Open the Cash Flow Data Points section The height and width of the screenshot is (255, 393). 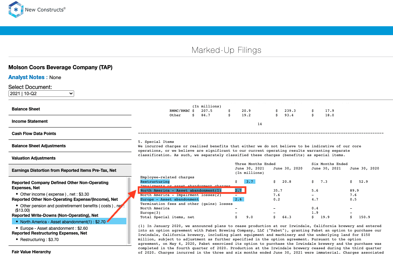pyautogui.click(x=70, y=134)
